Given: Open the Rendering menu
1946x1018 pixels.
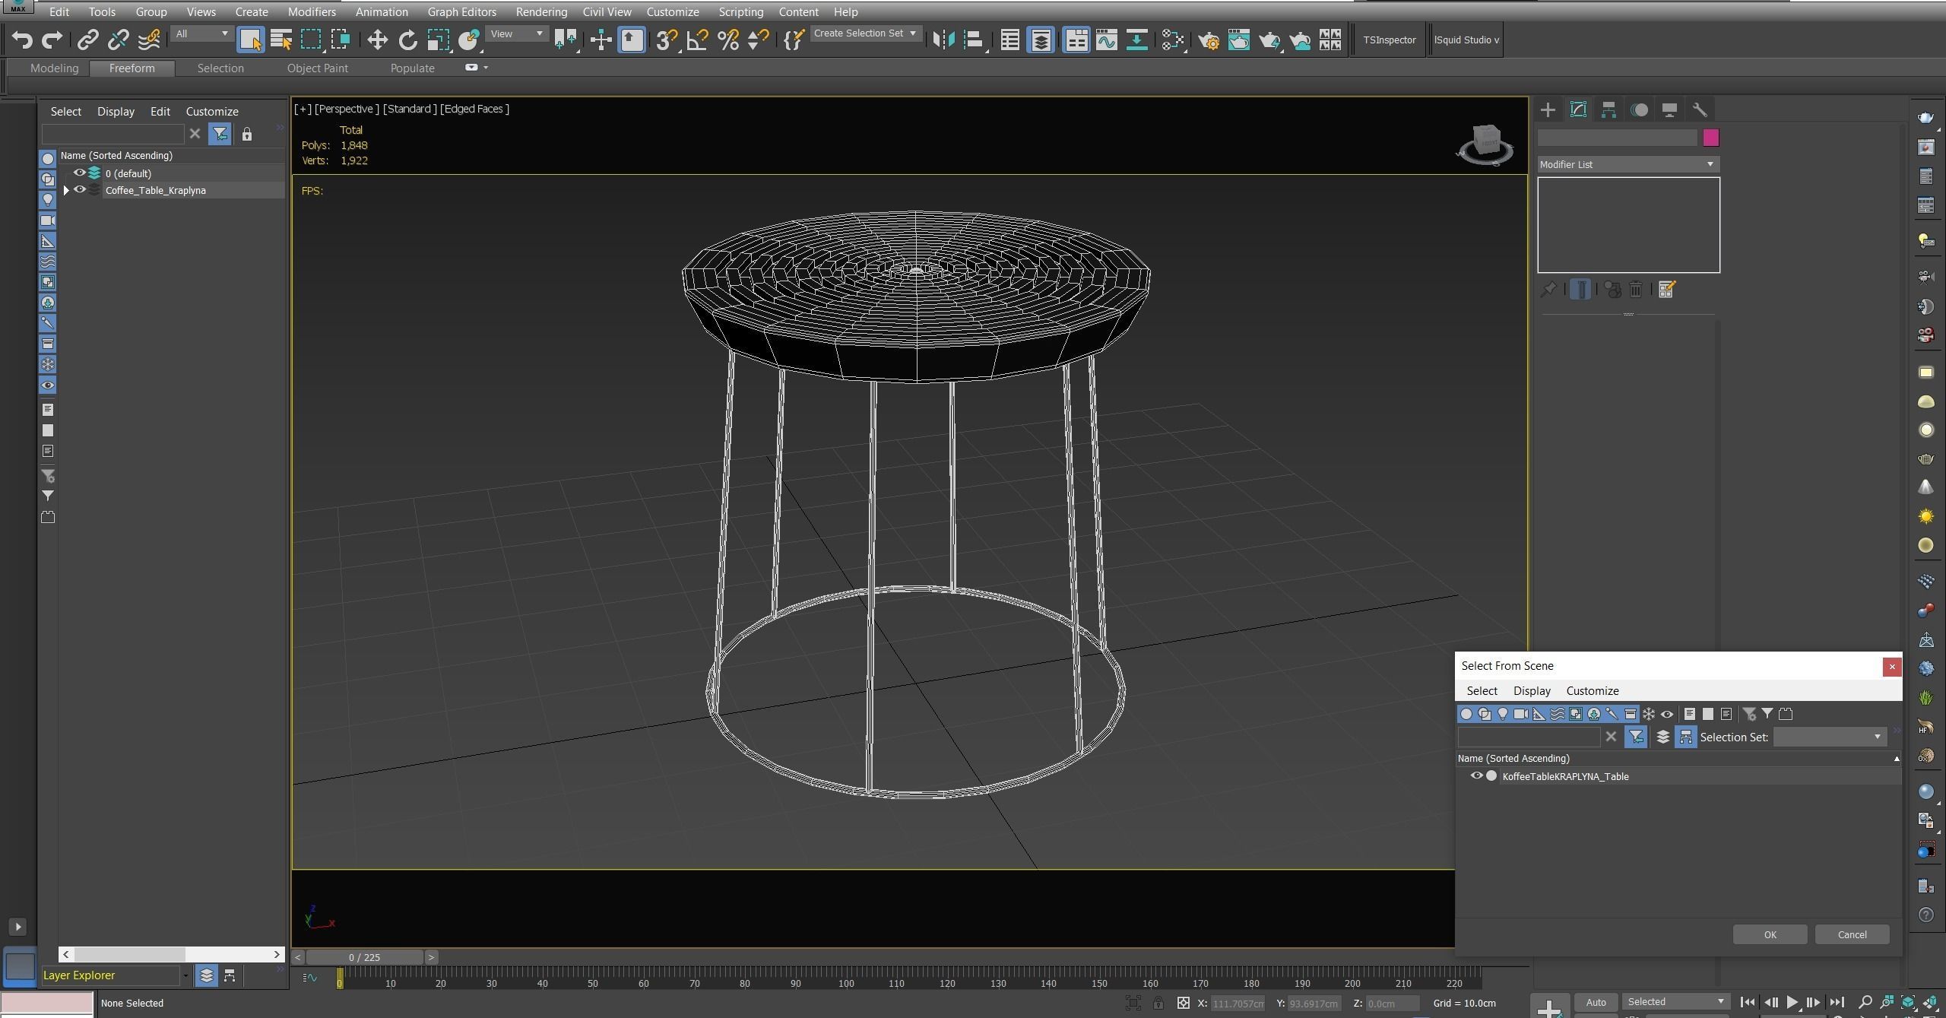Looking at the screenshot, I should [x=540, y=12].
